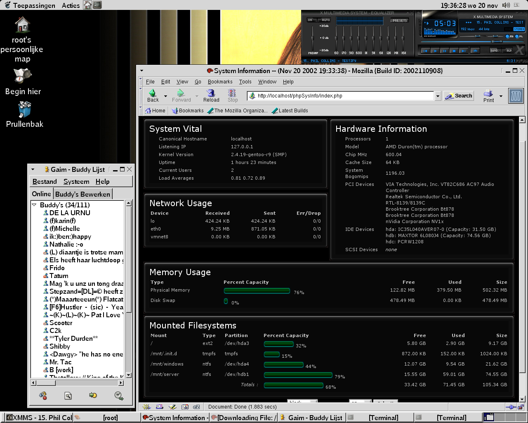
Task: Click the XMMS stop button
Action: click(x=454, y=51)
